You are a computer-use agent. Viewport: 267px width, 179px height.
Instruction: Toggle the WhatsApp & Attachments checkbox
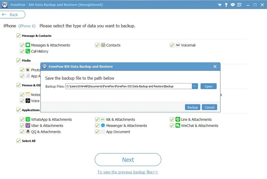[x=22, y=119]
